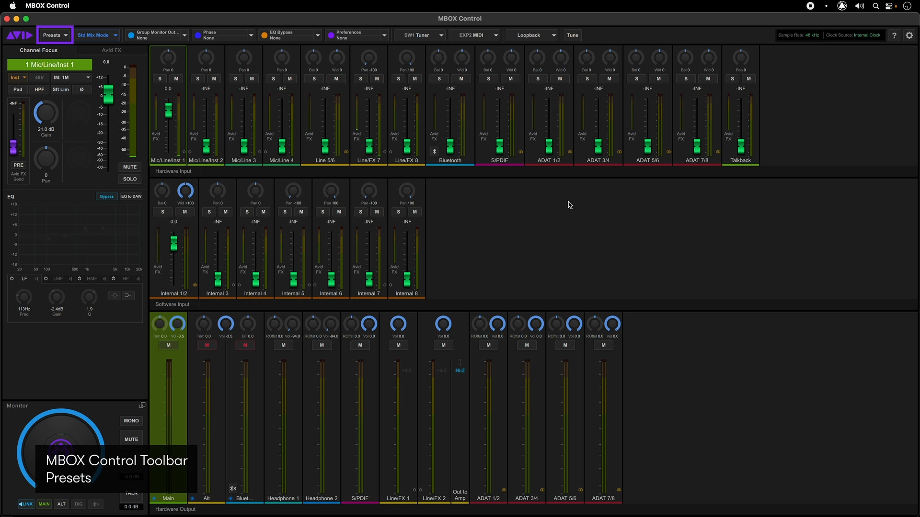
Task: Solo the LF band speaker icon
Action: click(36, 279)
